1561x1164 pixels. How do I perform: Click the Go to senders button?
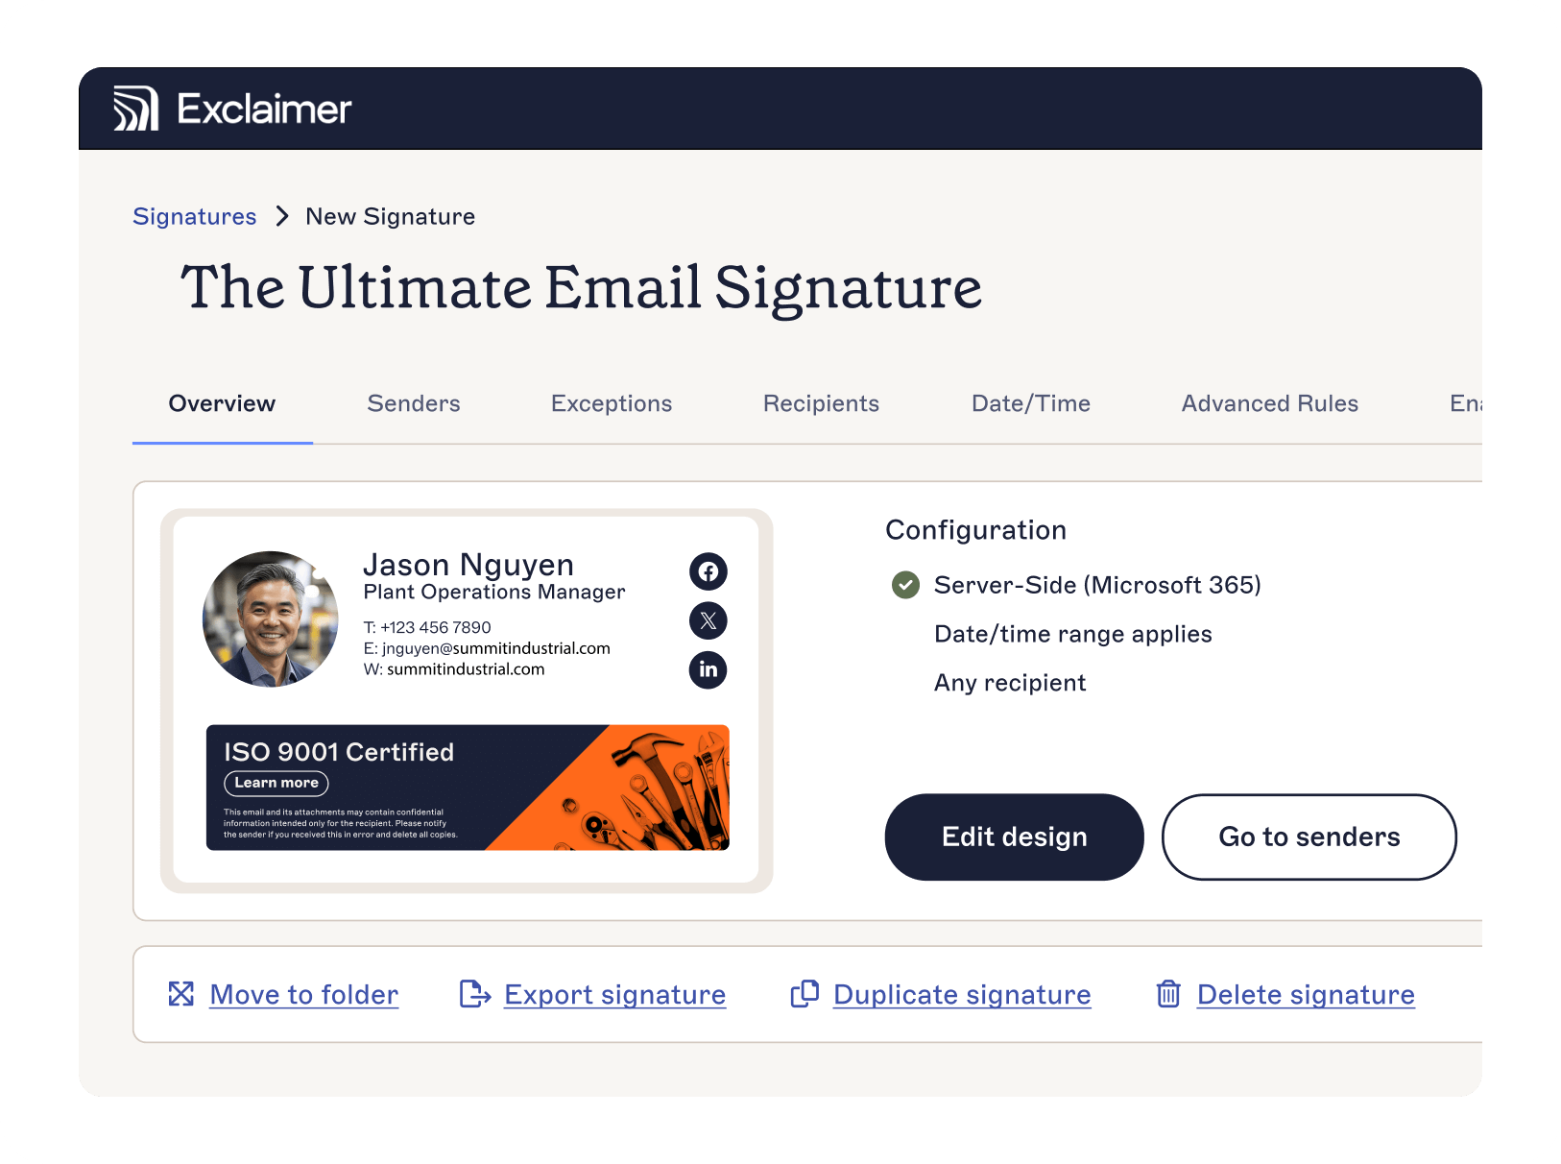[x=1309, y=837]
